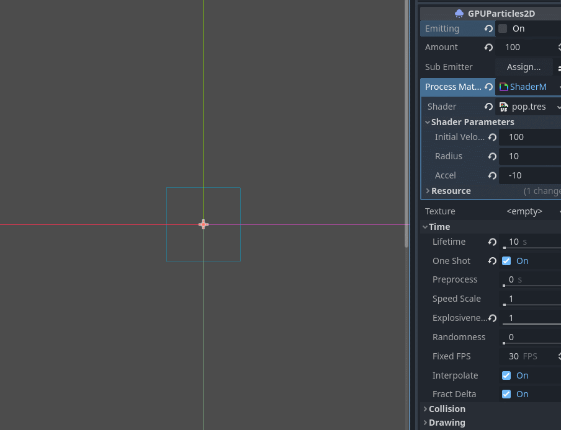Click the revert icon beside One Shot
This screenshot has width=561, height=430.
pos(492,260)
